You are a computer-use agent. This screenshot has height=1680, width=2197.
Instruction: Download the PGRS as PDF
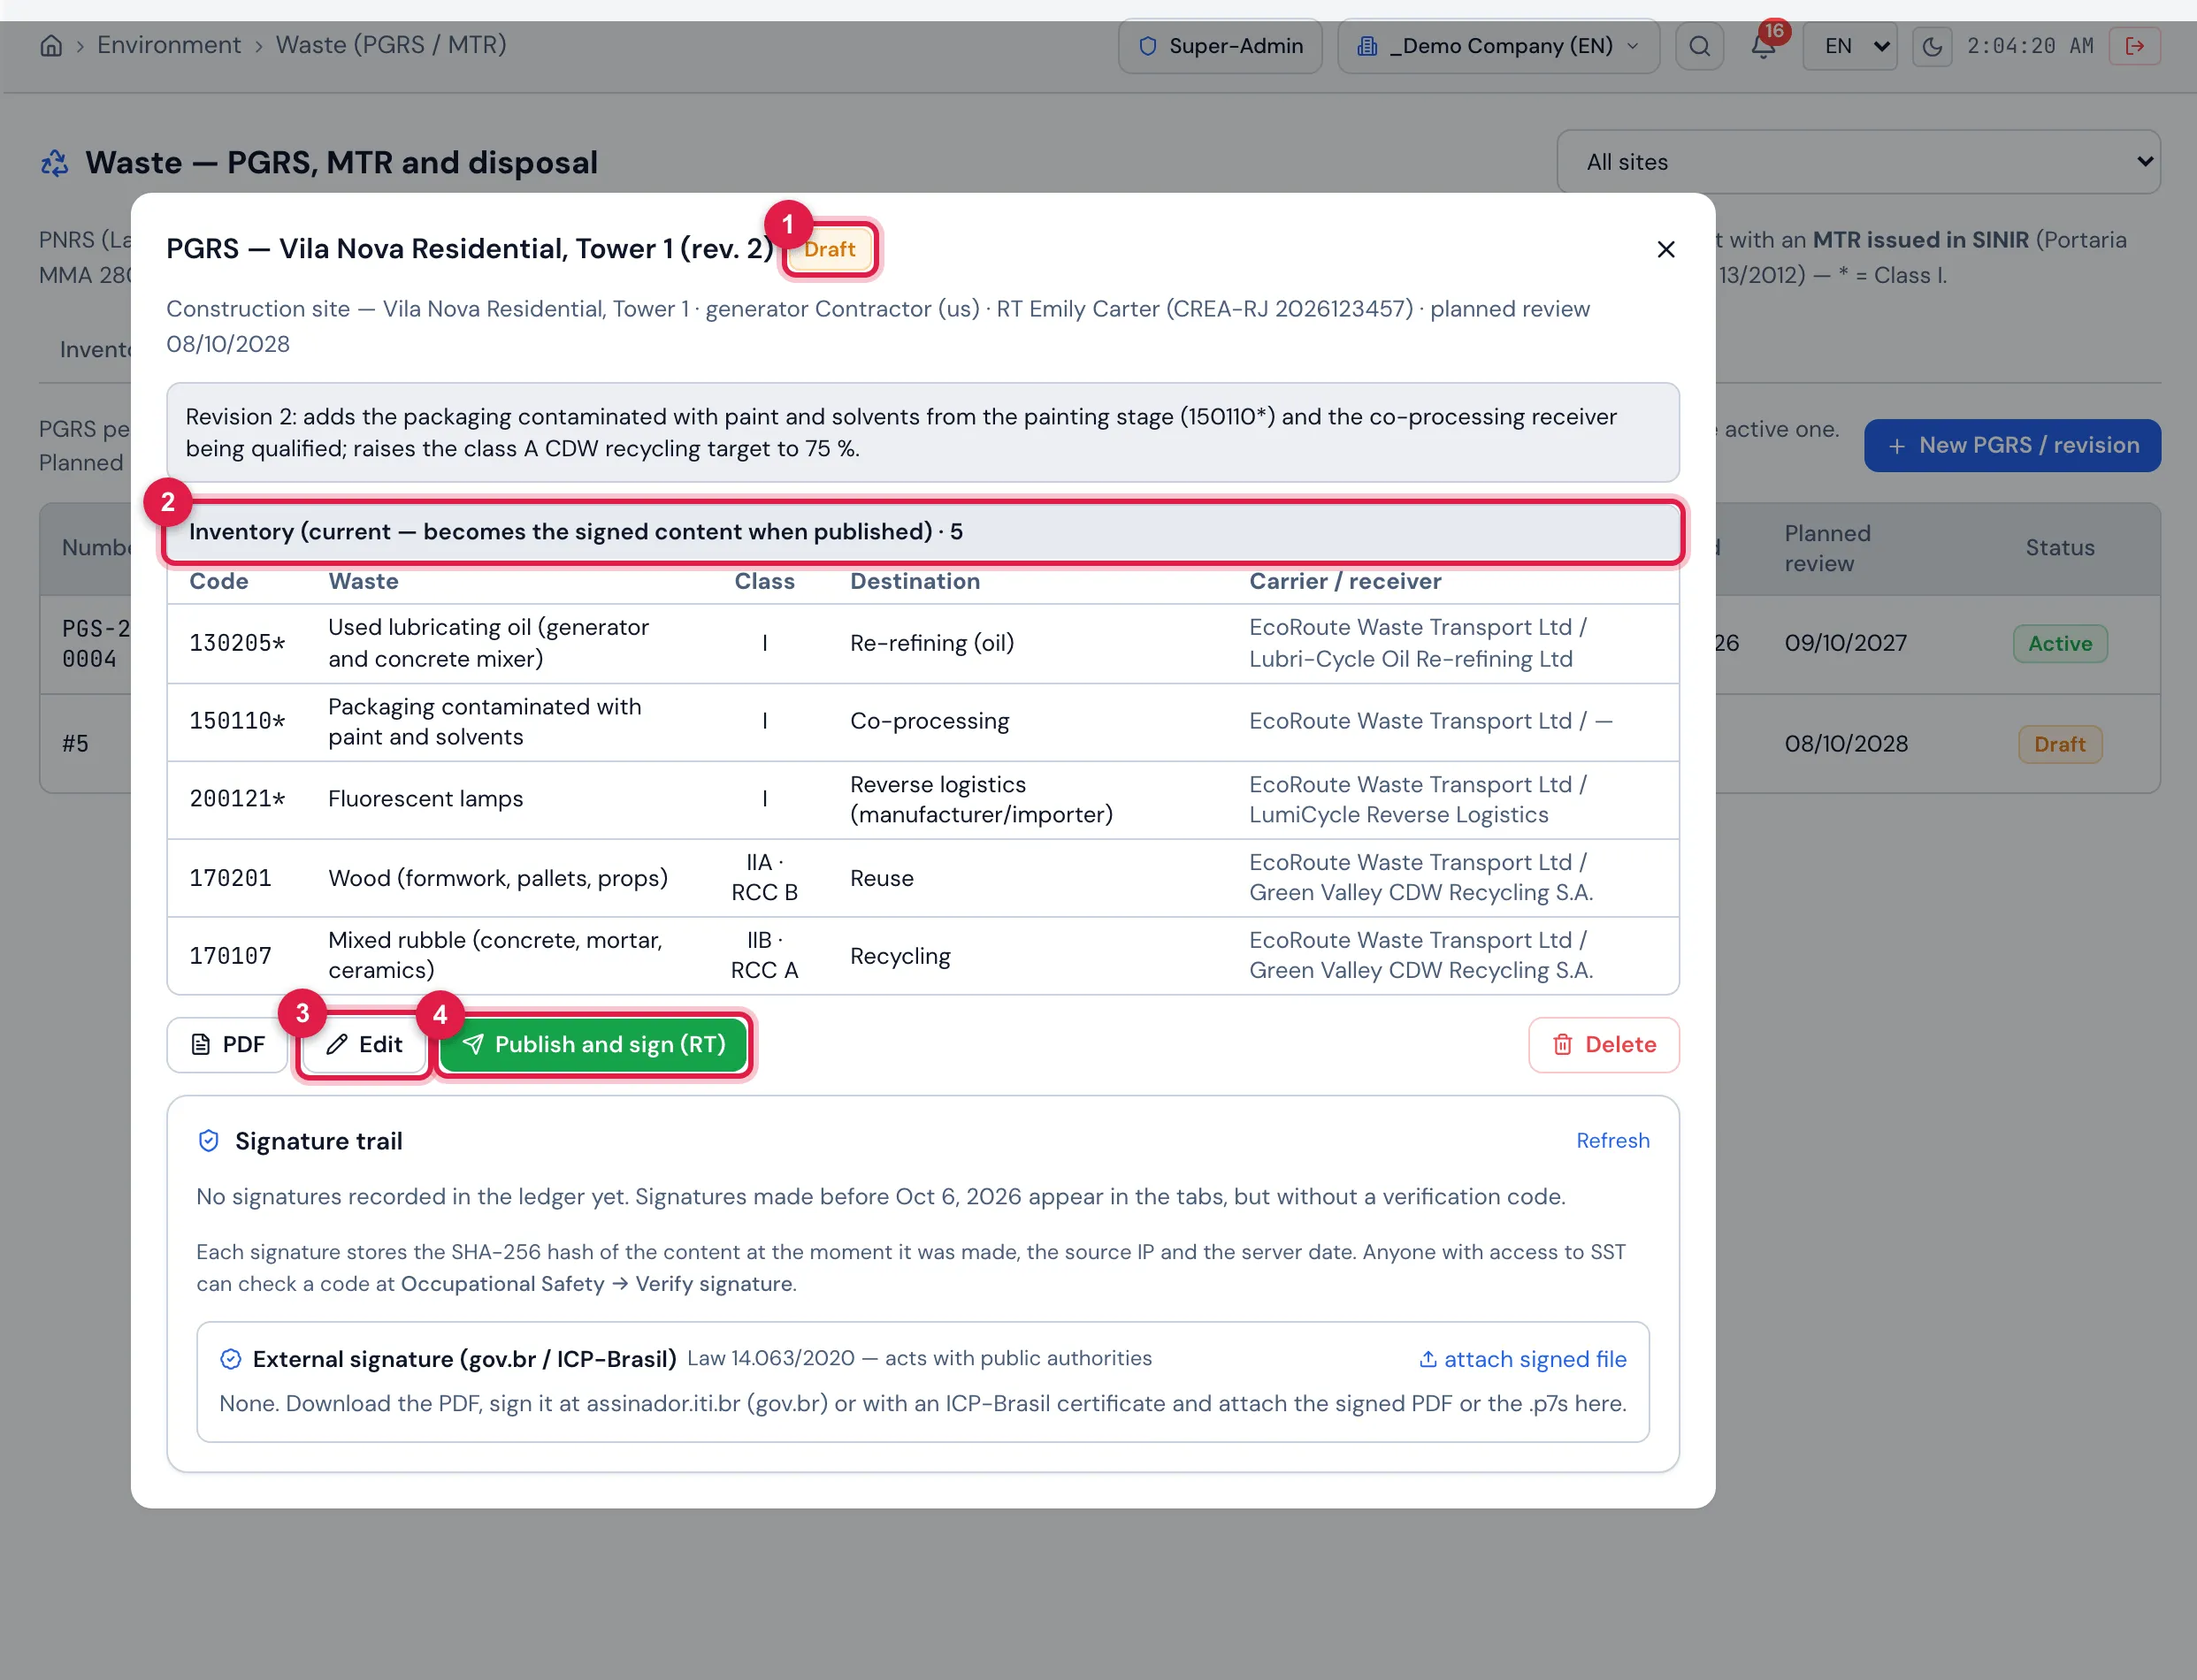pos(227,1045)
